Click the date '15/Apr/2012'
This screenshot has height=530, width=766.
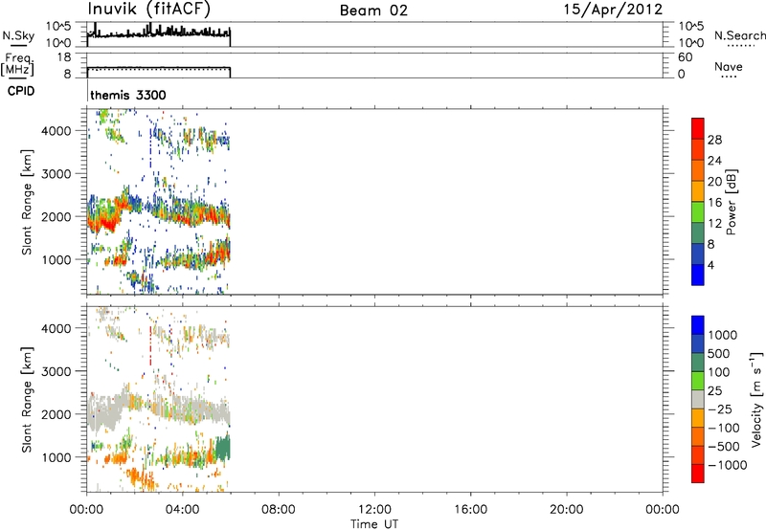tap(613, 10)
